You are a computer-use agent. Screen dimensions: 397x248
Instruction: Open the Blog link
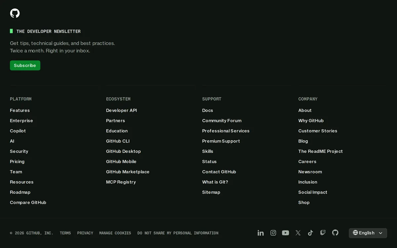(303, 141)
